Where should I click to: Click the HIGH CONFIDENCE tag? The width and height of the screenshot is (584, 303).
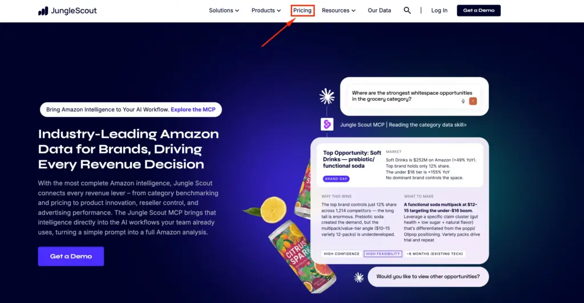point(342,254)
